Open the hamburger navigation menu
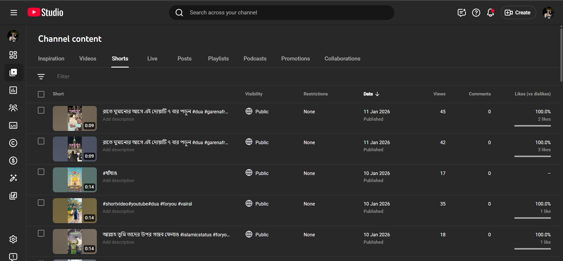 click(x=14, y=13)
